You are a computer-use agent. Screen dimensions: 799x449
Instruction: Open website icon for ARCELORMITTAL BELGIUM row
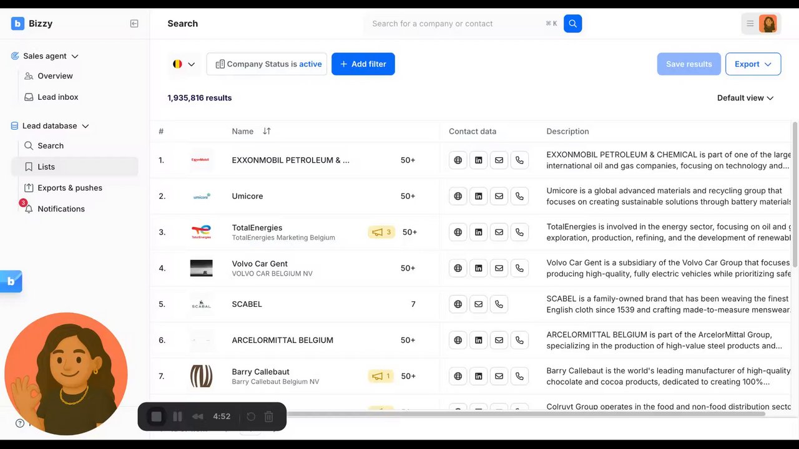tap(458, 340)
